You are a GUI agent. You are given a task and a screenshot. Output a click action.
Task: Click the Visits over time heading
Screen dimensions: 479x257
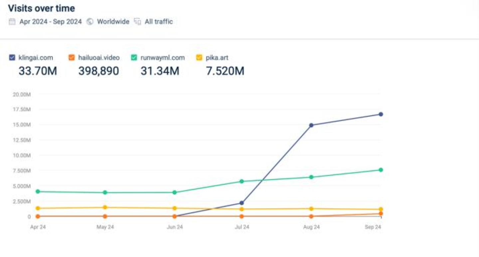(41, 8)
